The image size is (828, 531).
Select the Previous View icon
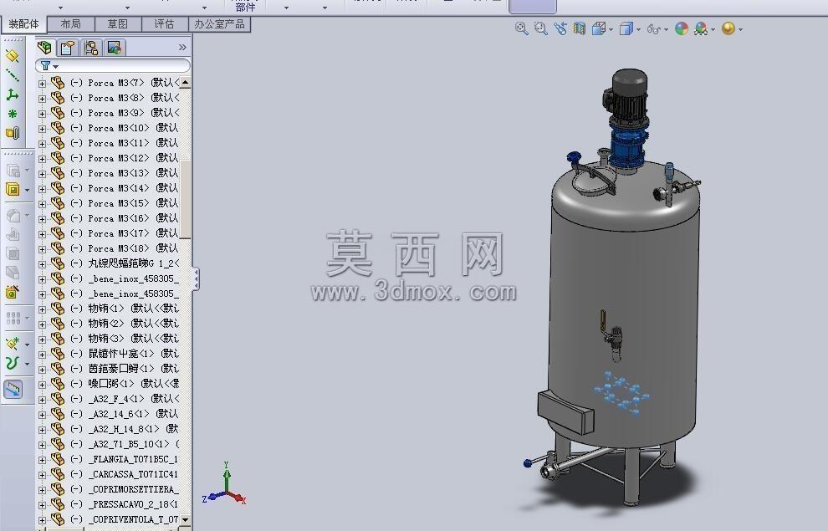560,28
